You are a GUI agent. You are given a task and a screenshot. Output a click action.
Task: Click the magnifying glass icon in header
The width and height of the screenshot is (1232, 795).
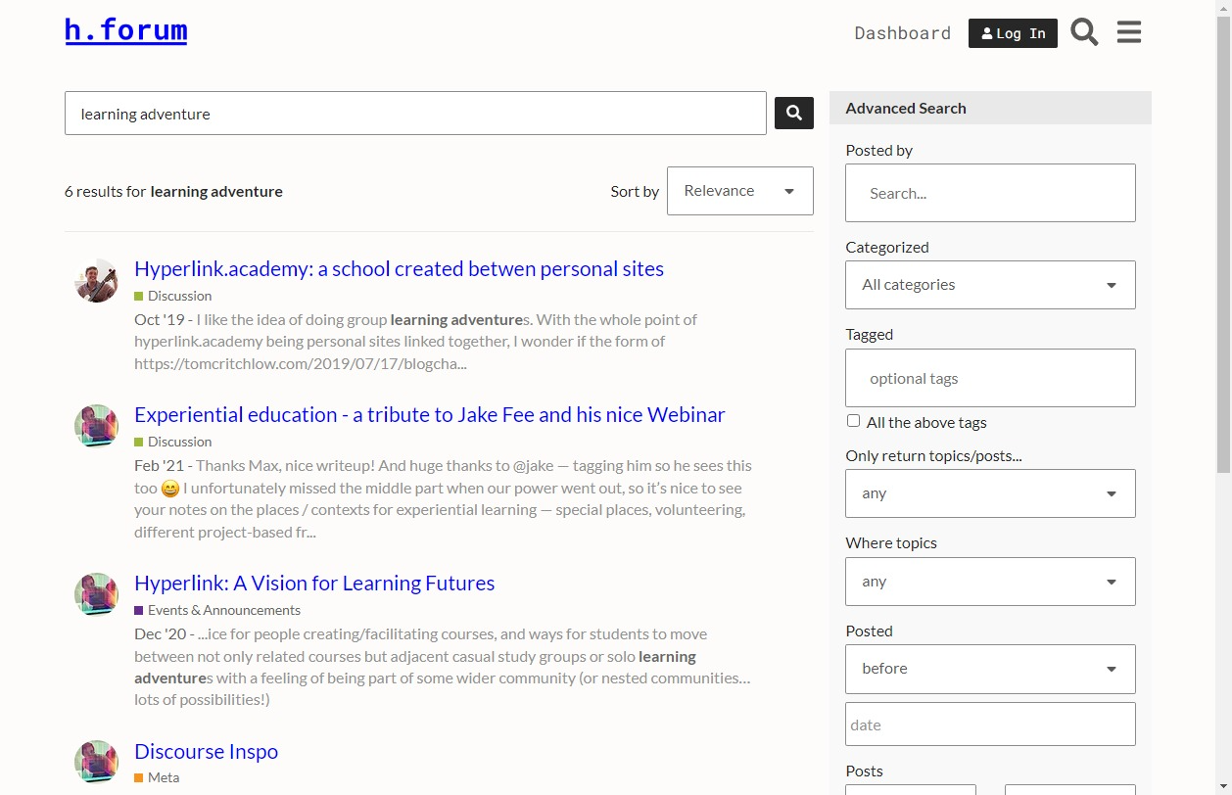click(x=1084, y=32)
